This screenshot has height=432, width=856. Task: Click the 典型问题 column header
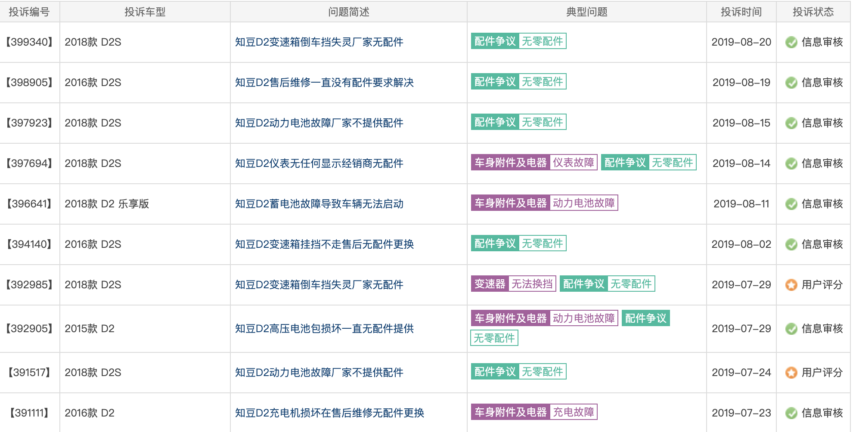[x=586, y=12]
